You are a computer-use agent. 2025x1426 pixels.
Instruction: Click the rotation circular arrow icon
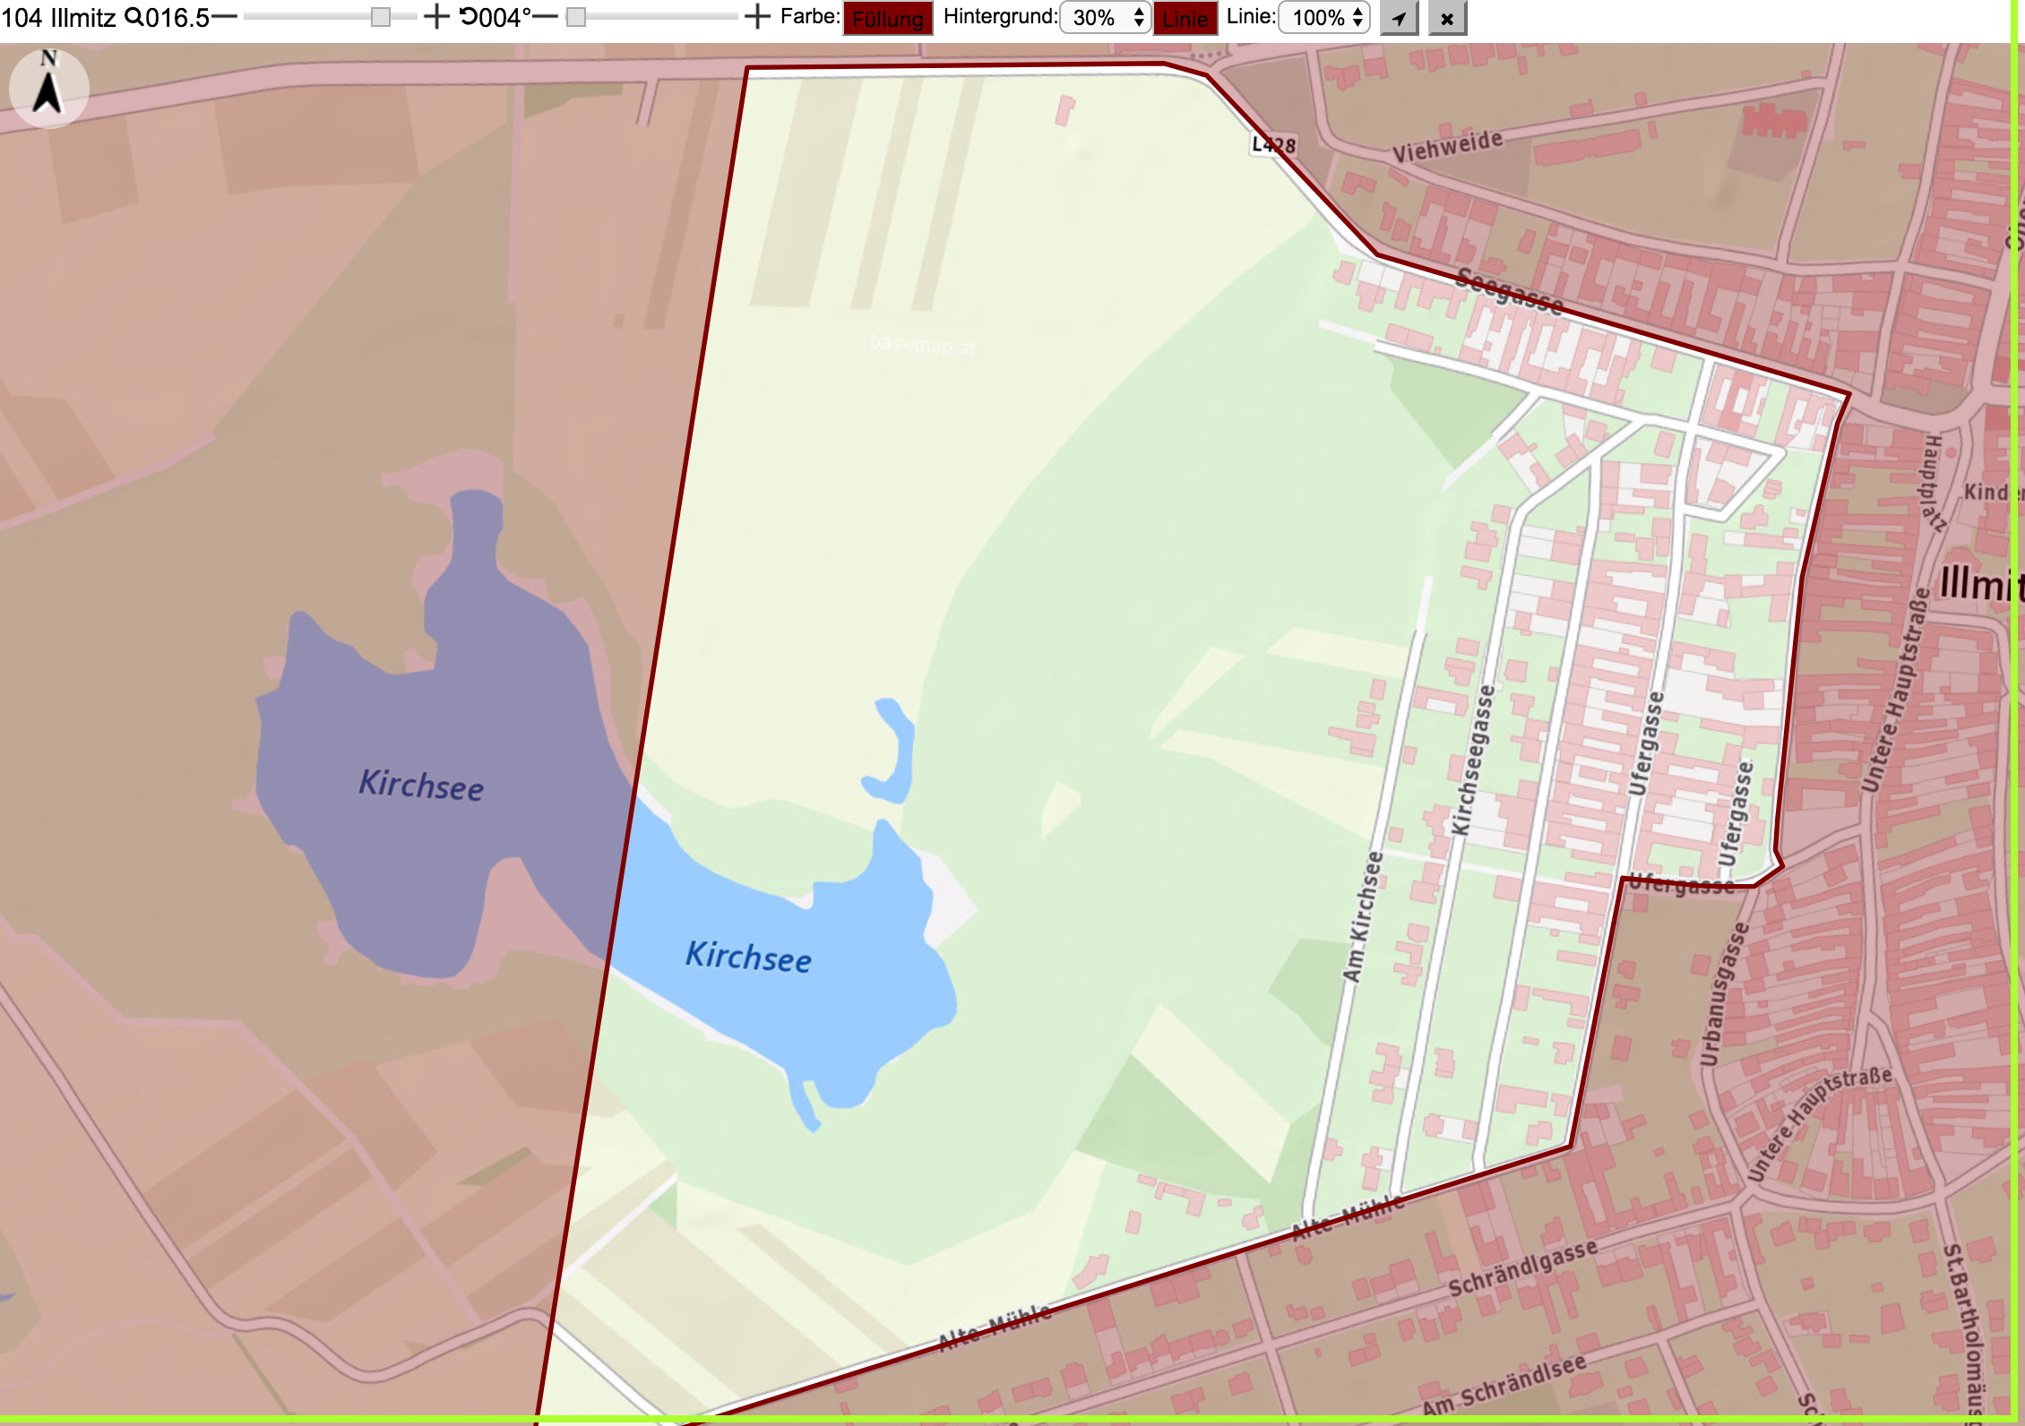pos(469,17)
